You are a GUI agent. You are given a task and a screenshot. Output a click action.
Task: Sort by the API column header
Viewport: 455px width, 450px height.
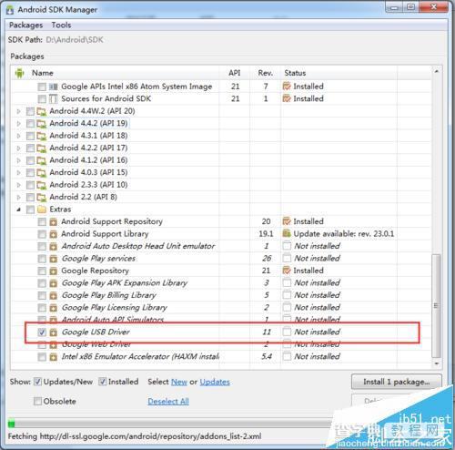[x=235, y=73]
